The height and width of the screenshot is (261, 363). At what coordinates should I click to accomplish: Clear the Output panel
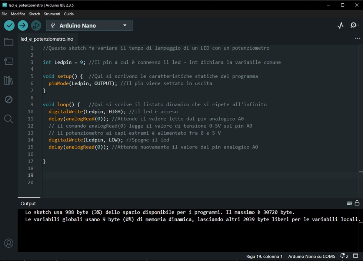point(350,203)
